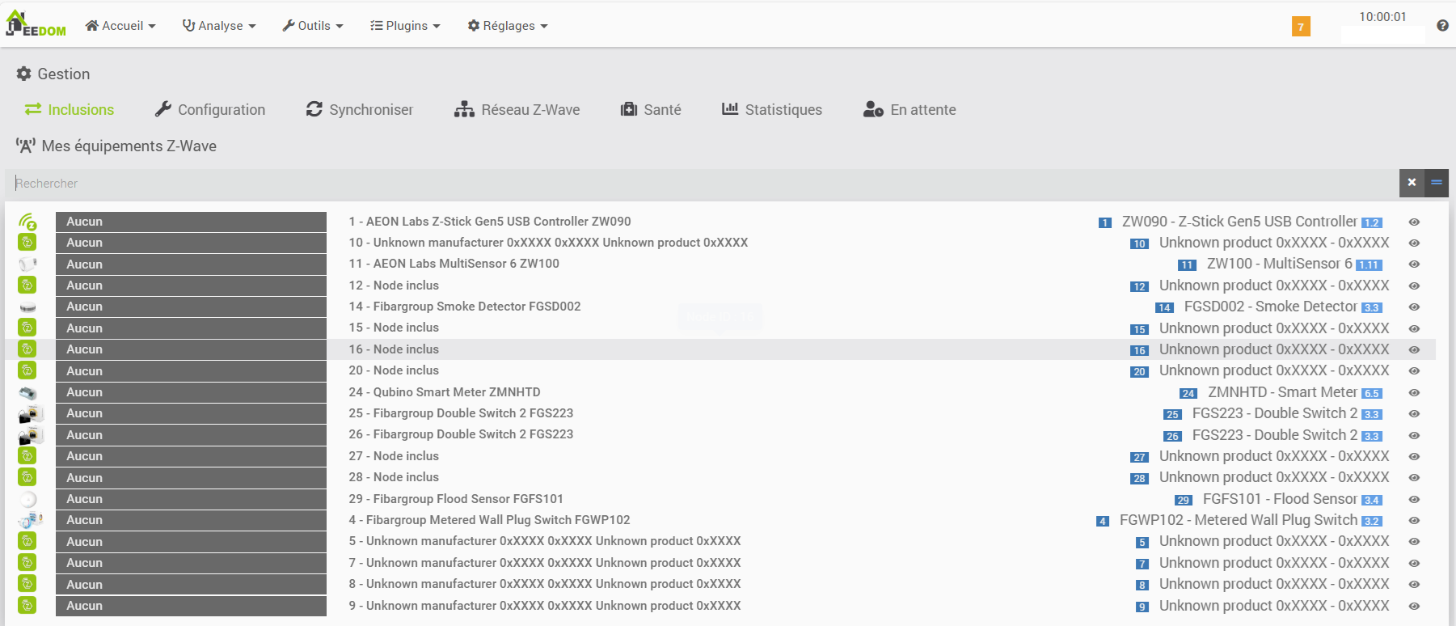Expand the Plugins dropdown menu

405,26
